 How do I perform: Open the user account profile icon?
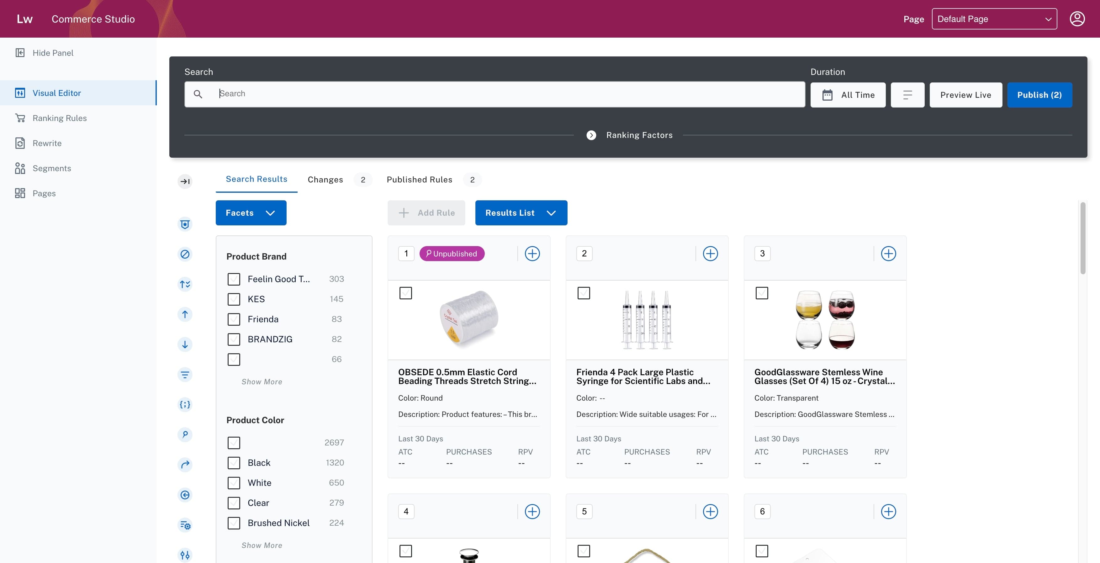tap(1077, 19)
